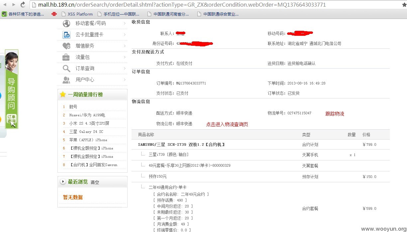Click the browser forward arrow
This screenshot has height=232, width=407.
(x=14, y=5)
